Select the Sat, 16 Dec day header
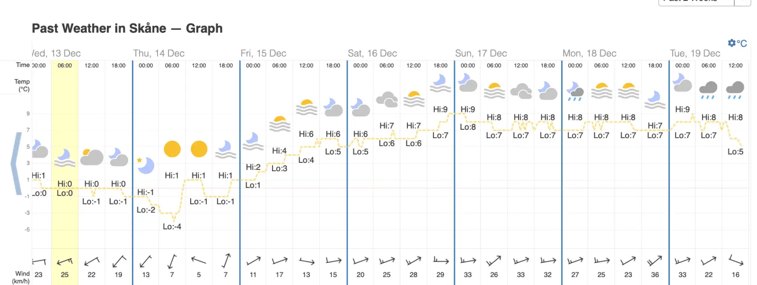Viewport: 757px width, 285px height. [x=372, y=53]
